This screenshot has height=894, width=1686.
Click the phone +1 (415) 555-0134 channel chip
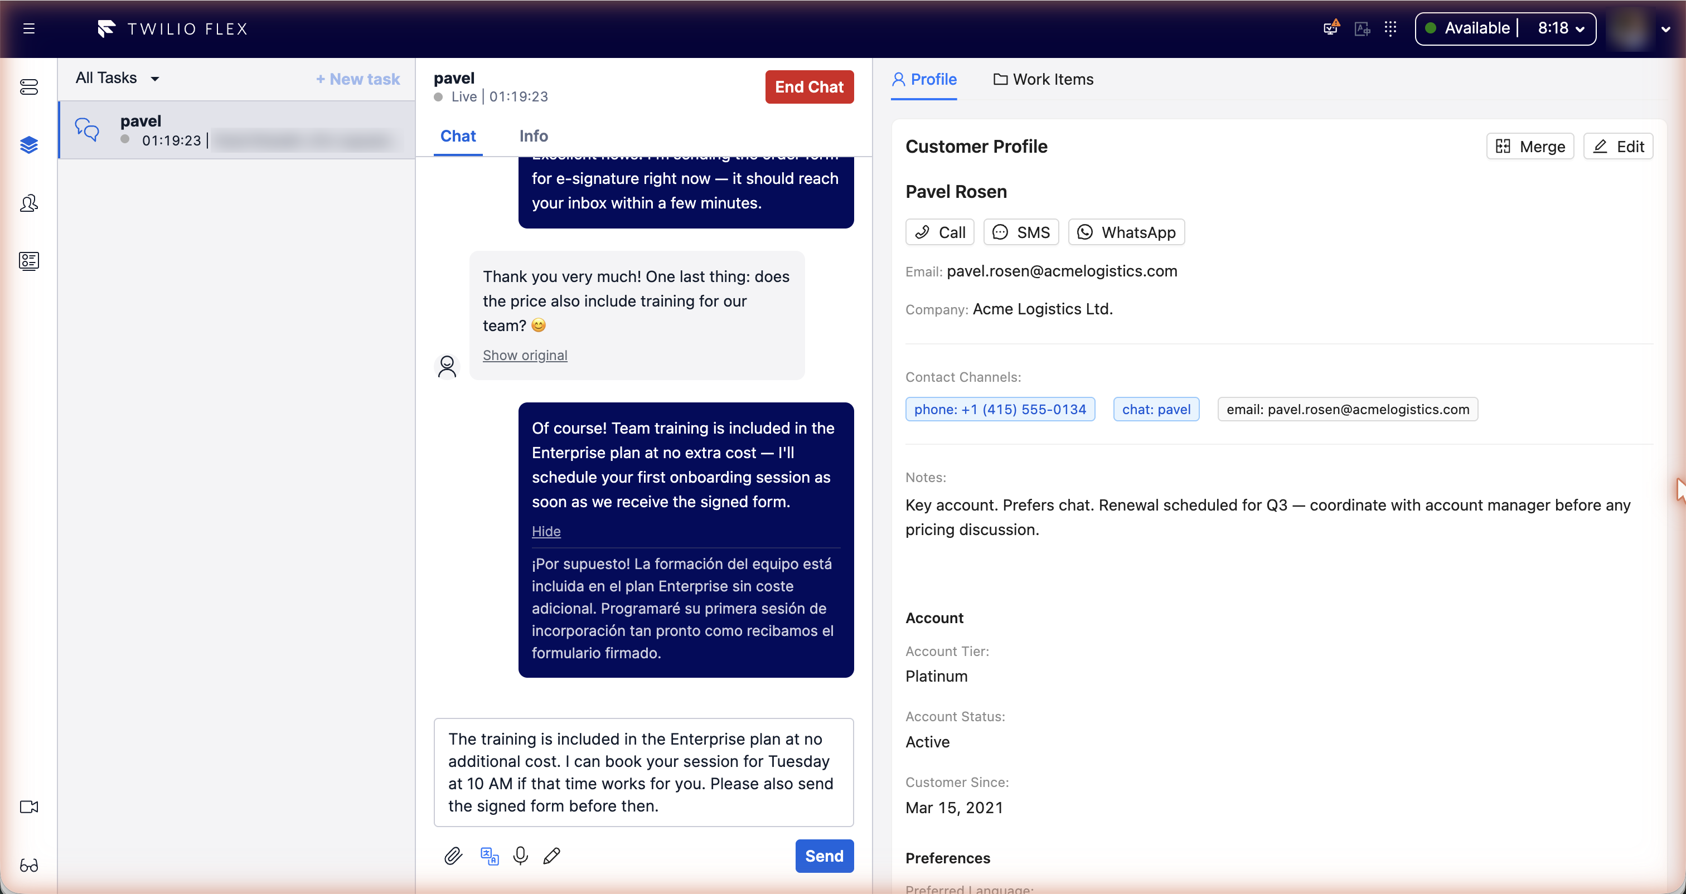click(1000, 409)
